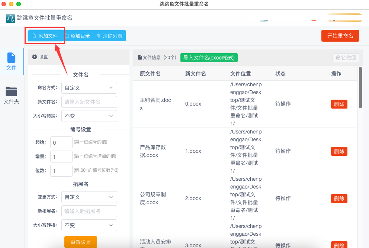Open the 文件 sidebar tab icon
Viewport: 369px width, 248px height.
pyautogui.click(x=11, y=58)
